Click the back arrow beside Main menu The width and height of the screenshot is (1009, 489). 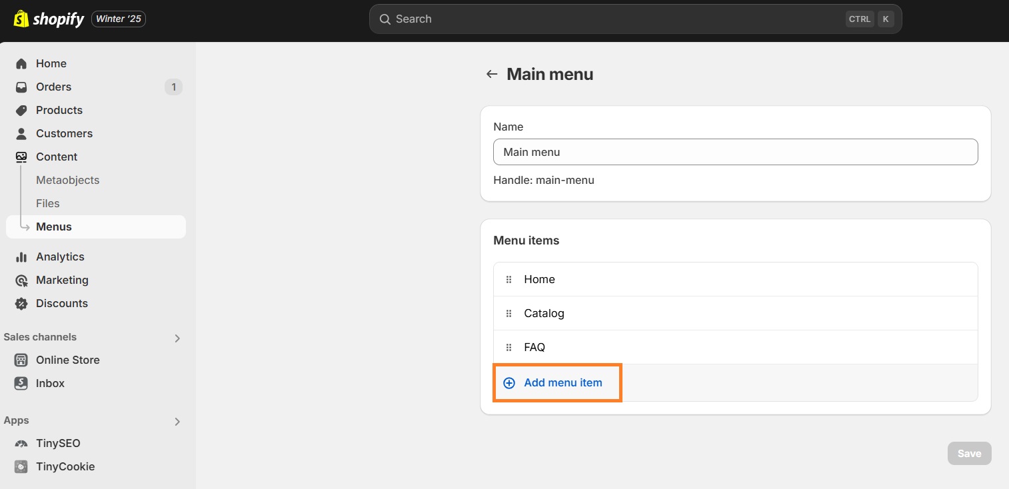491,74
